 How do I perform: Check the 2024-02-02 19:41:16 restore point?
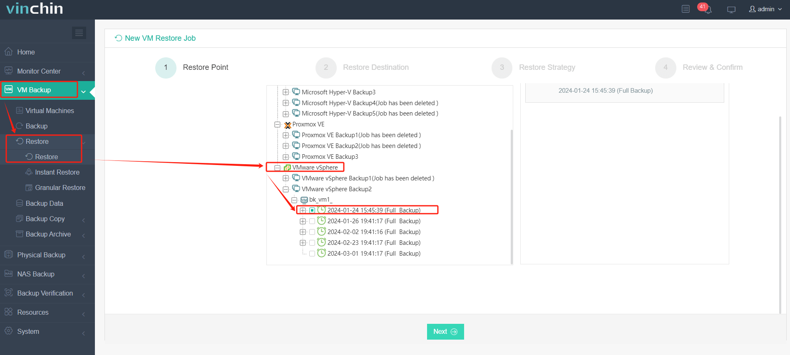click(312, 232)
